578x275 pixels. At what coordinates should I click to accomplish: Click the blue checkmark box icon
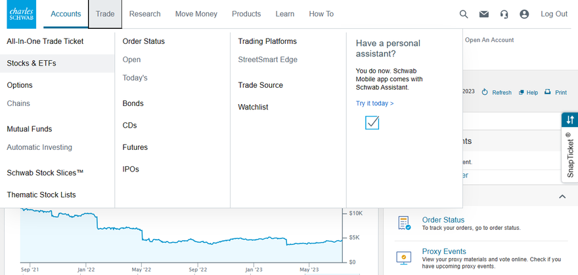[x=372, y=122]
